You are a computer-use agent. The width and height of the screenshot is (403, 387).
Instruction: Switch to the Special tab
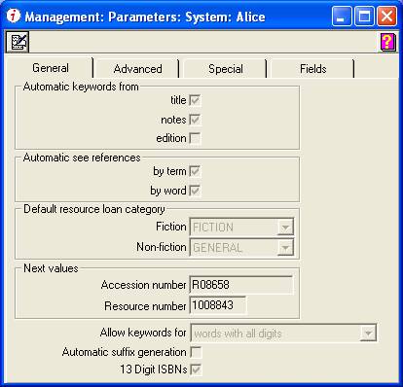point(226,69)
